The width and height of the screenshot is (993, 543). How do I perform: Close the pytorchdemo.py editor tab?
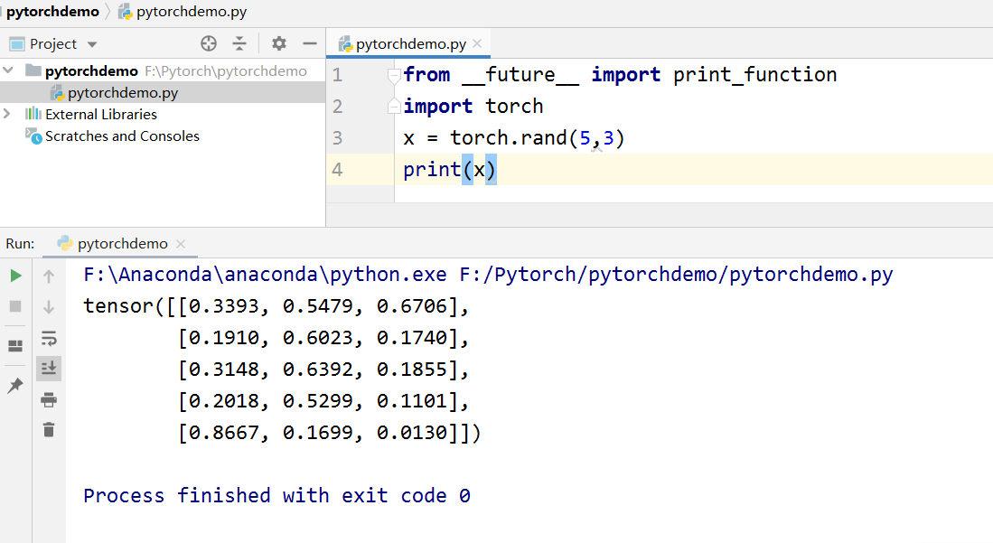click(x=477, y=43)
